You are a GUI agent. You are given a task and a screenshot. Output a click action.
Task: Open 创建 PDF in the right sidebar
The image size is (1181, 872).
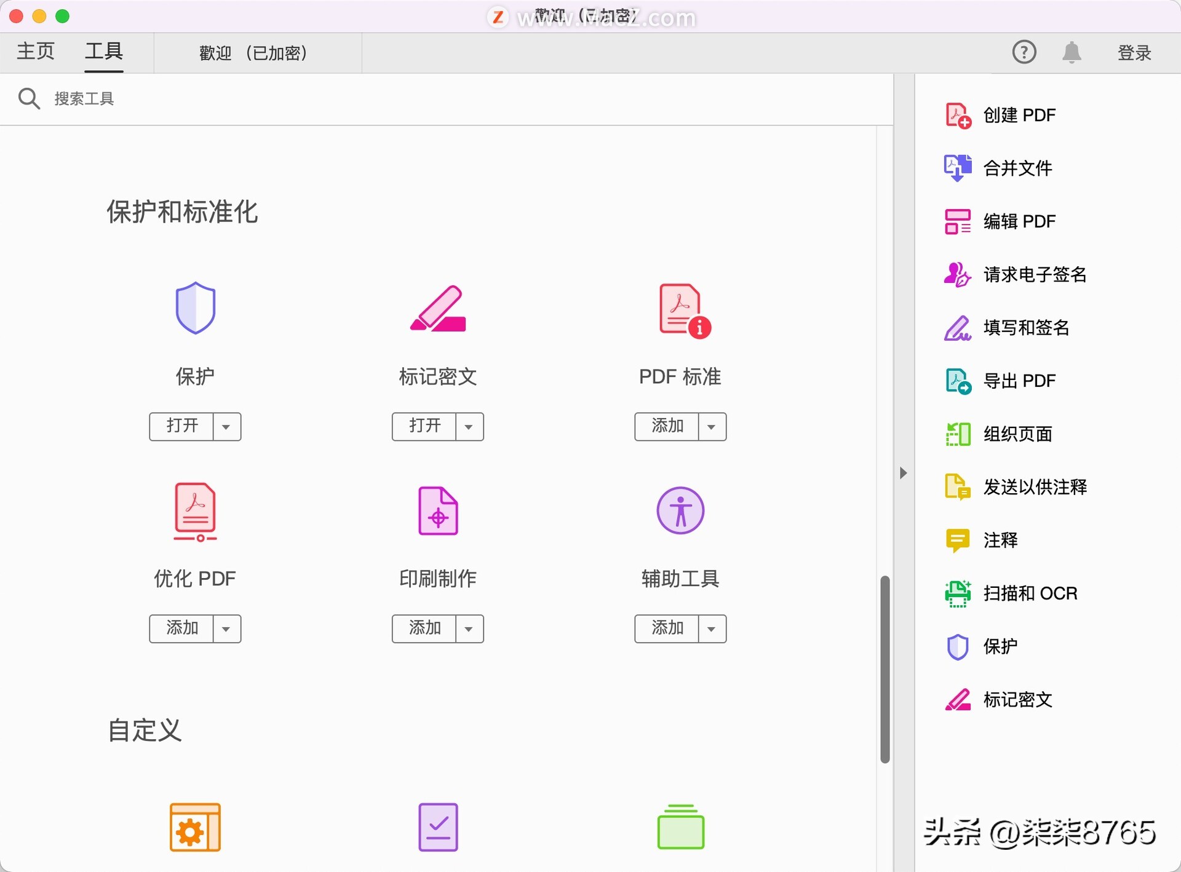point(1019,115)
